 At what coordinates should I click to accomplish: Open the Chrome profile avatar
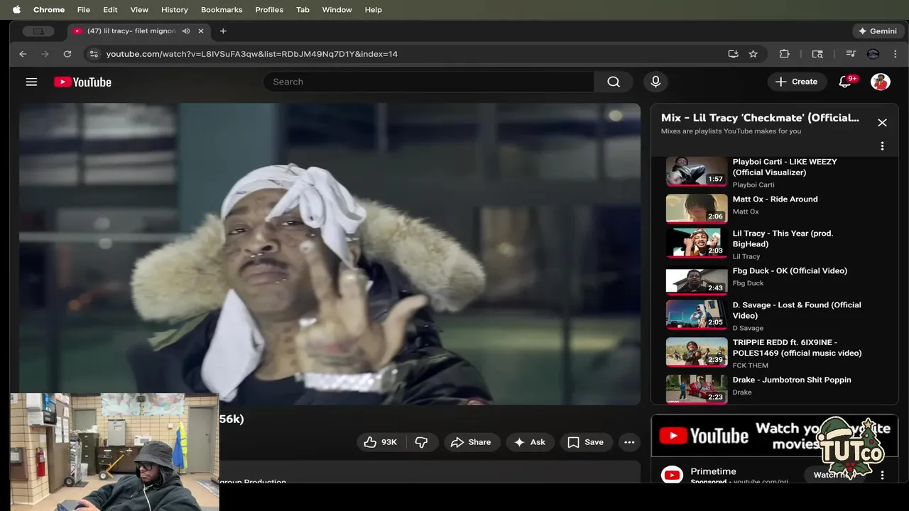click(x=873, y=54)
